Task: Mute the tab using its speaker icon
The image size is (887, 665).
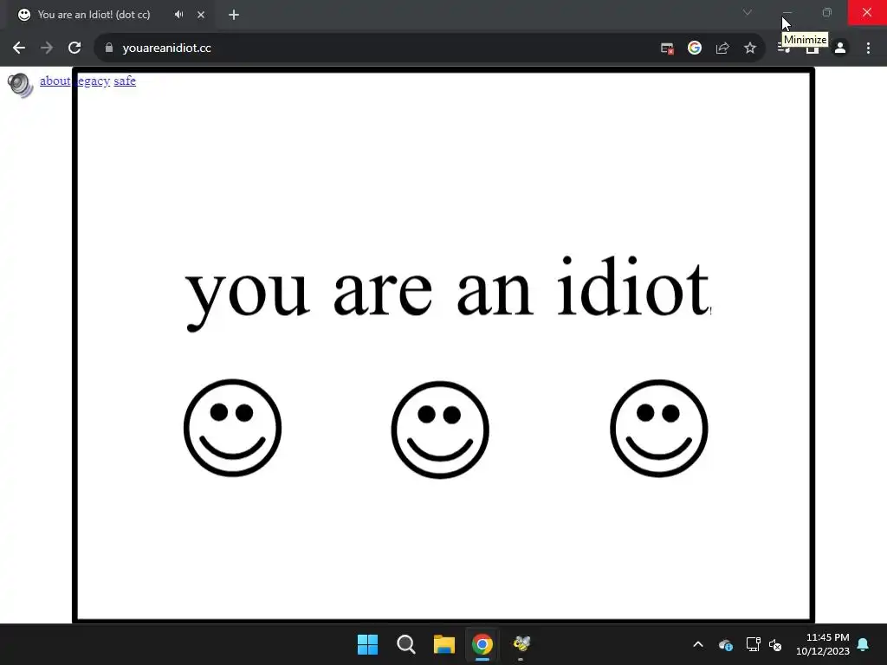Action: pos(178,15)
